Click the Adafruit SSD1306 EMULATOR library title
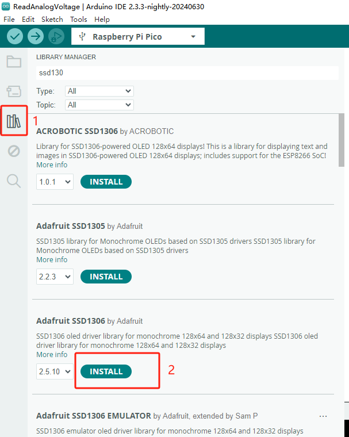The image size is (349, 437). coord(94,416)
